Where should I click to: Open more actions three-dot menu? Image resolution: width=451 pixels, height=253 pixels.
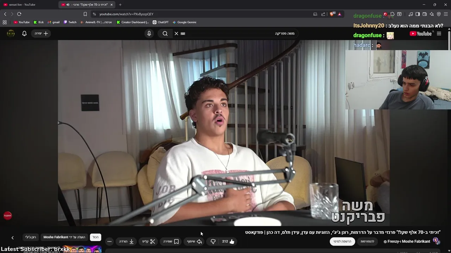[110, 241]
